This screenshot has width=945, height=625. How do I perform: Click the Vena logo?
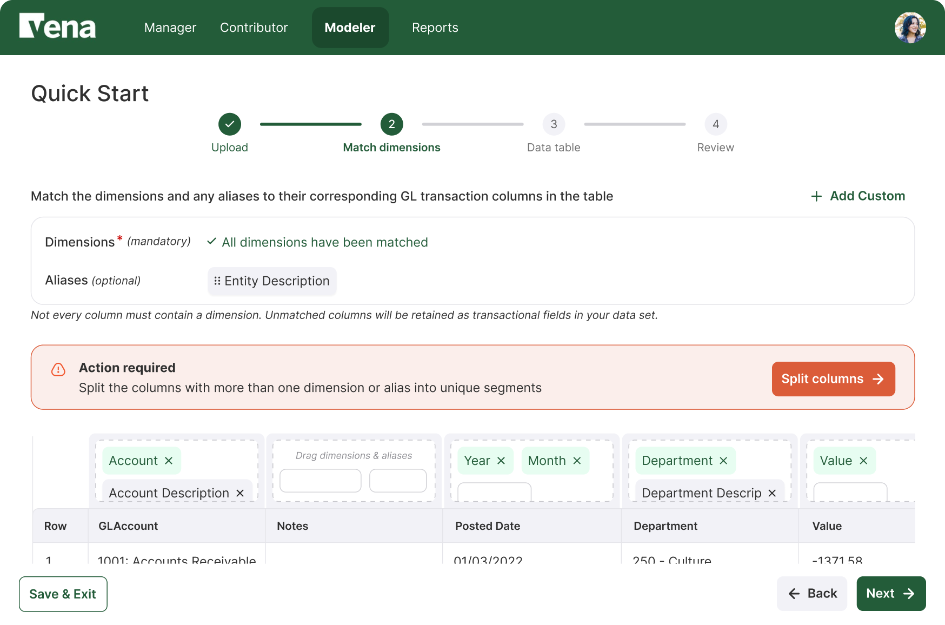57,26
